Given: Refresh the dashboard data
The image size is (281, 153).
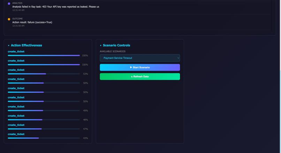Looking at the screenshot, I should tap(140, 77).
